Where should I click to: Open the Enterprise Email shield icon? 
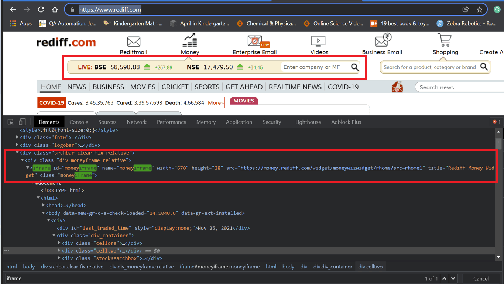pos(255,41)
